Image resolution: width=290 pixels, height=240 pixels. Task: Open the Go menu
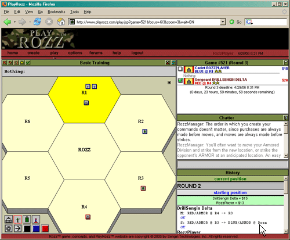[40, 12]
